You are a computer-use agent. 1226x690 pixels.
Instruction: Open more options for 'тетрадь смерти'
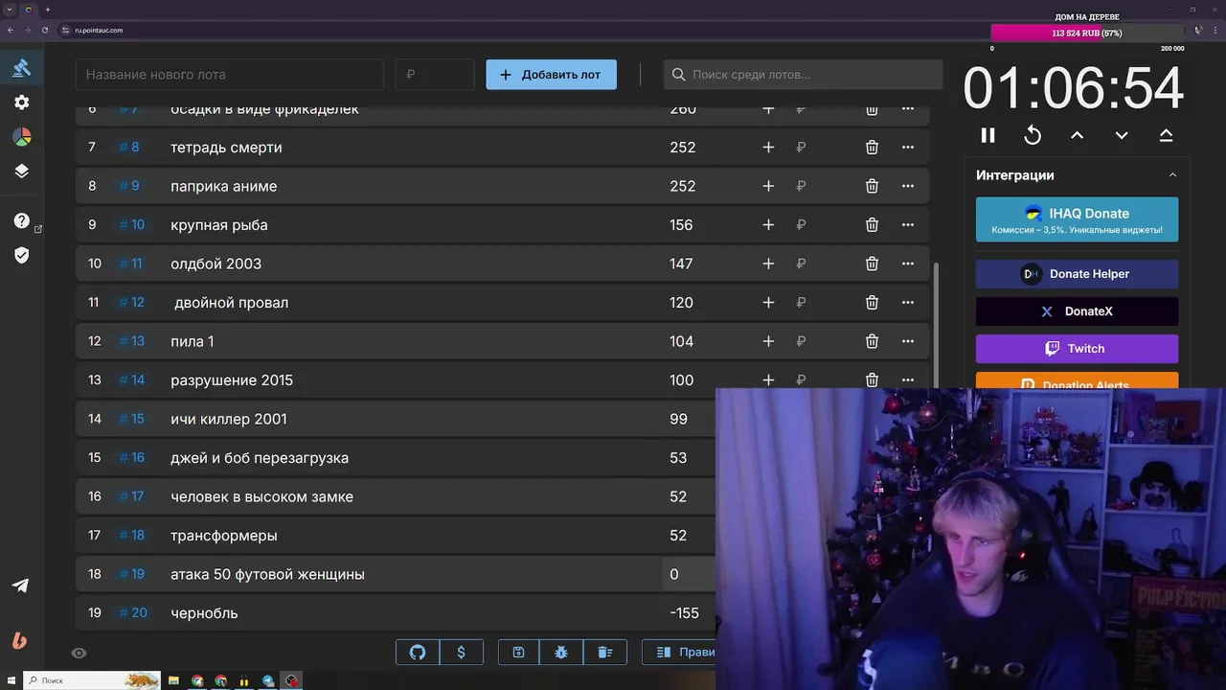click(x=908, y=148)
